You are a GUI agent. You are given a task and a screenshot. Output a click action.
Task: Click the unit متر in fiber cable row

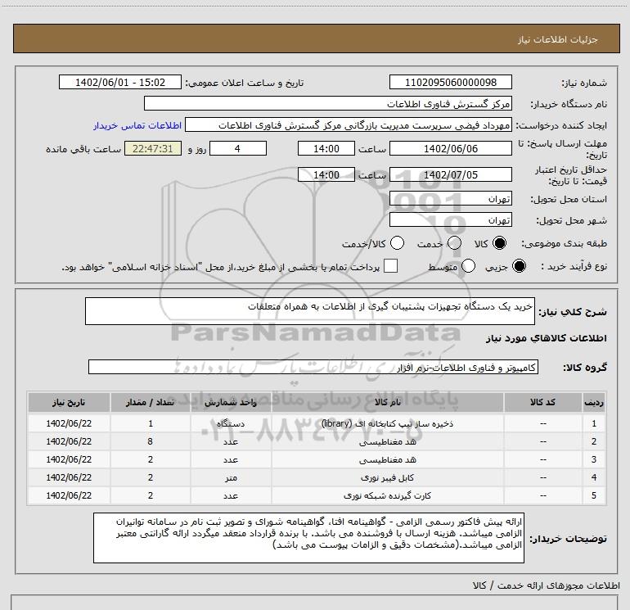(231, 477)
